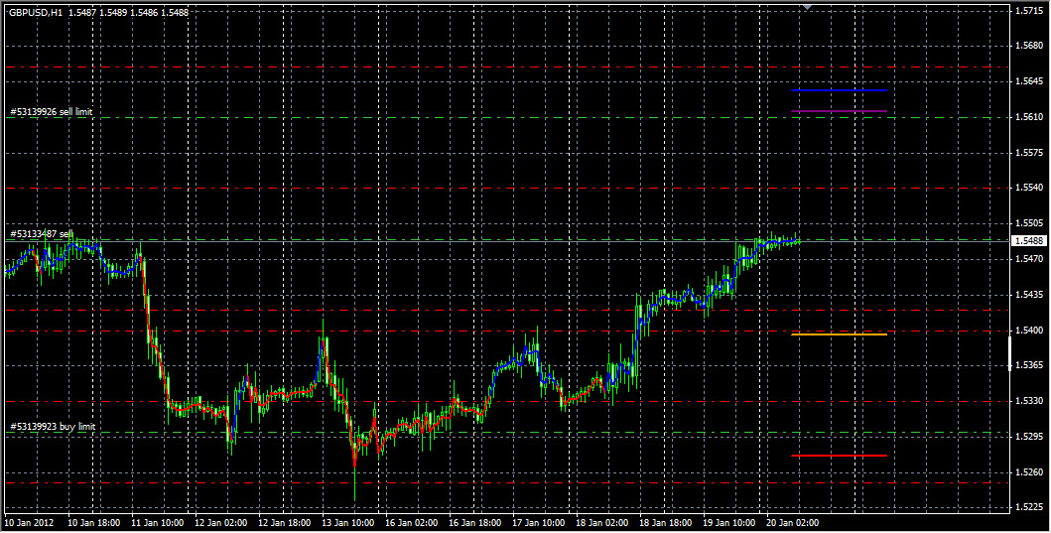Viewport: 1051px width, 533px height.
Task: Click the 16 Jan 18:00 time label
Action: (475, 522)
